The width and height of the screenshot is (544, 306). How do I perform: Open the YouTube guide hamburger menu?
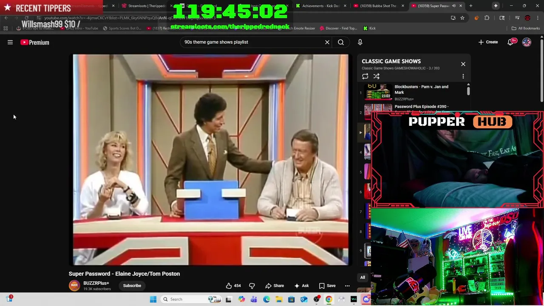10,42
